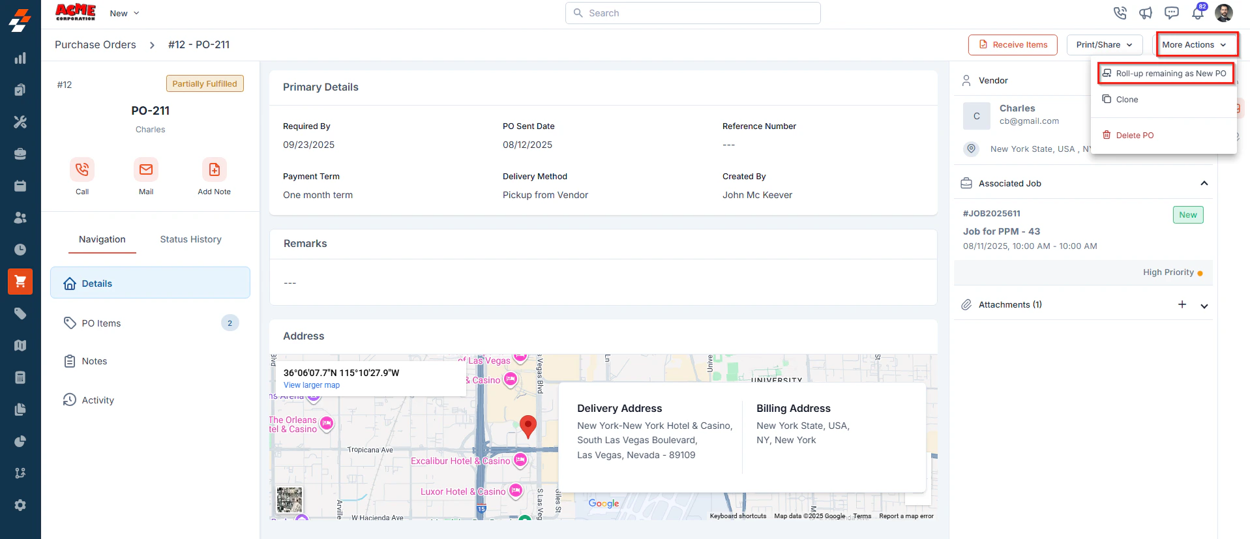The height and width of the screenshot is (539, 1250).
Task: Click the New status badge on job
Action: pyautogui.click(x=1188, y=215)
